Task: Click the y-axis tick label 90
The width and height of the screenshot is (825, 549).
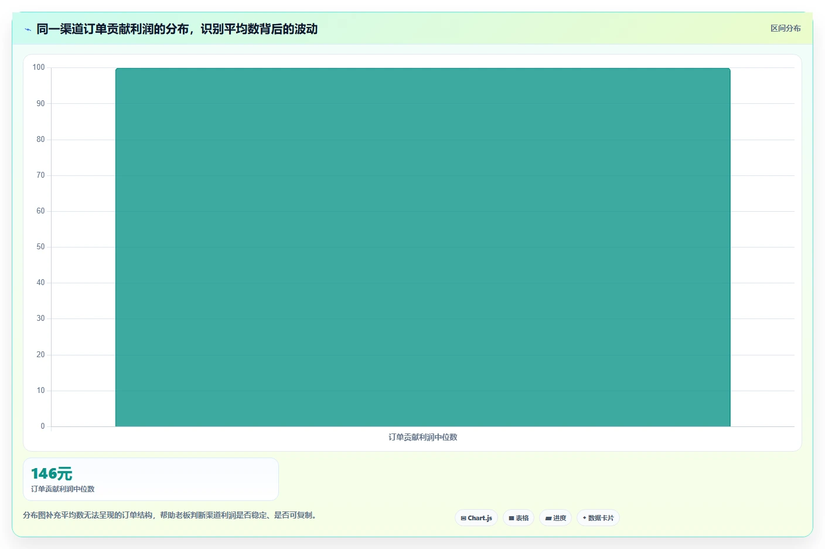Action: point(40,103)
